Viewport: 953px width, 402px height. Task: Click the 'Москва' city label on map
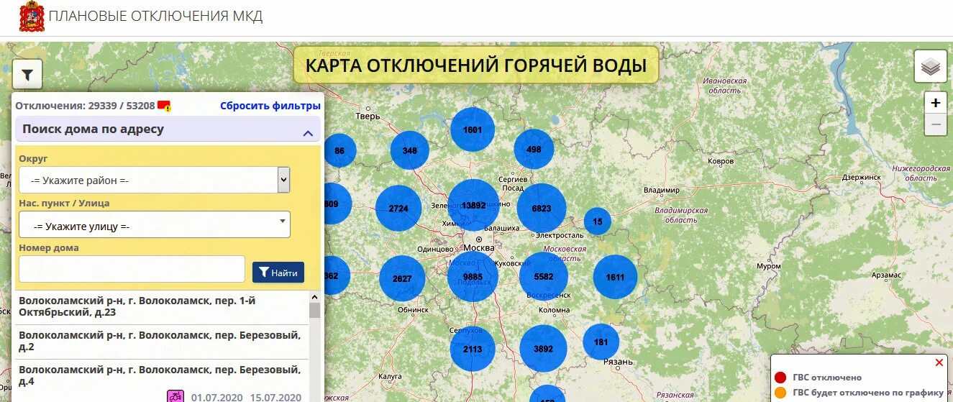tap(478, 247)
